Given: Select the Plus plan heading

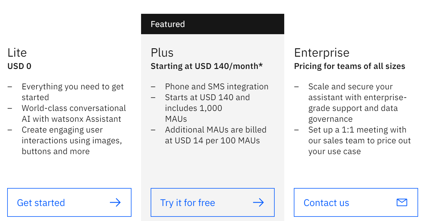Looking at the screenshot, I should click(162, 52).
